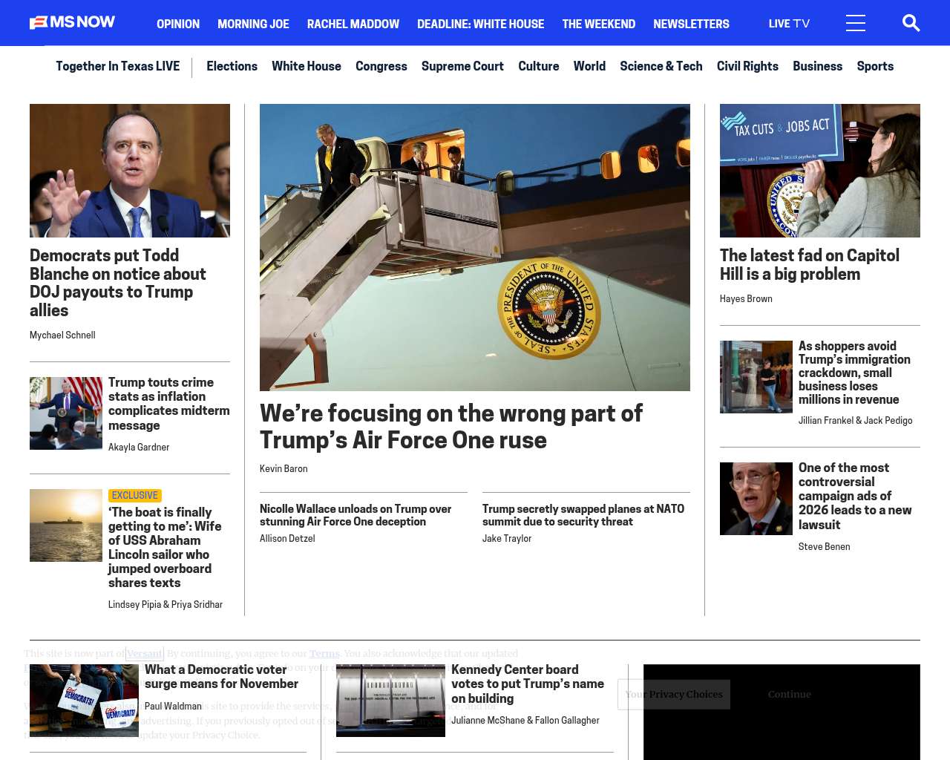950x760 pixels.
Task: Open Allison Detzel author link
Action: [287, 539]
